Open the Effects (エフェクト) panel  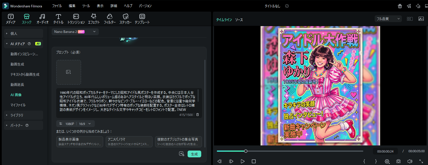94,19
